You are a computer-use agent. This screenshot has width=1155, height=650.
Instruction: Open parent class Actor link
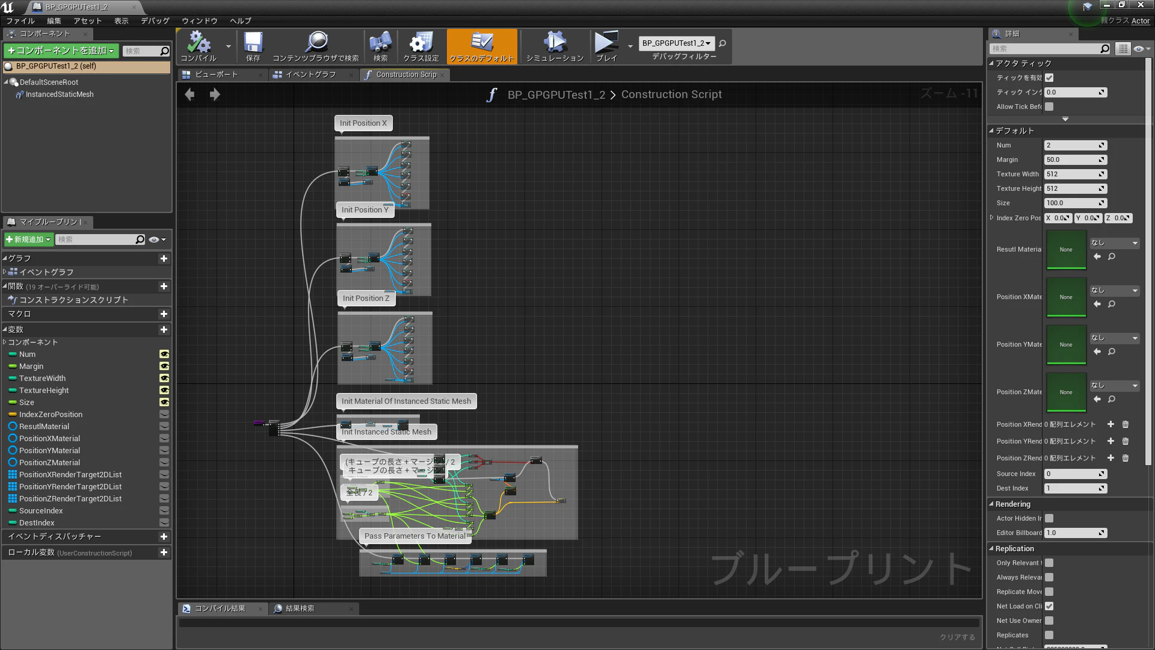1140,20
